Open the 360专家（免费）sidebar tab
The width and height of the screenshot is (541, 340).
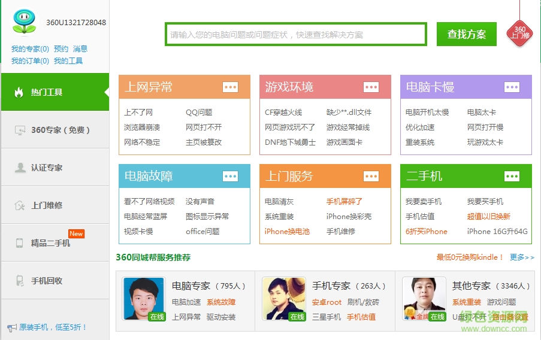pos(55,130)
